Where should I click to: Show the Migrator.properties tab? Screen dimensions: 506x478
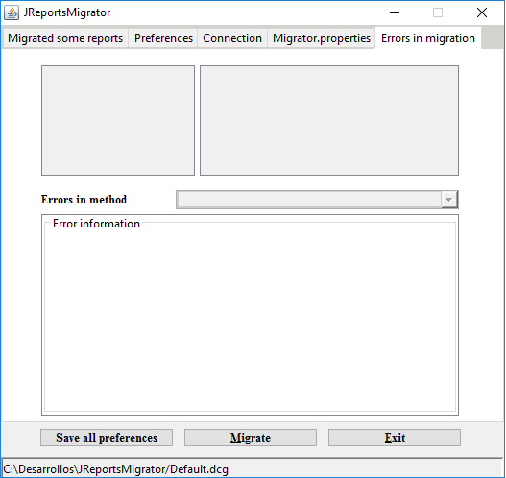[x=322, y=38]
